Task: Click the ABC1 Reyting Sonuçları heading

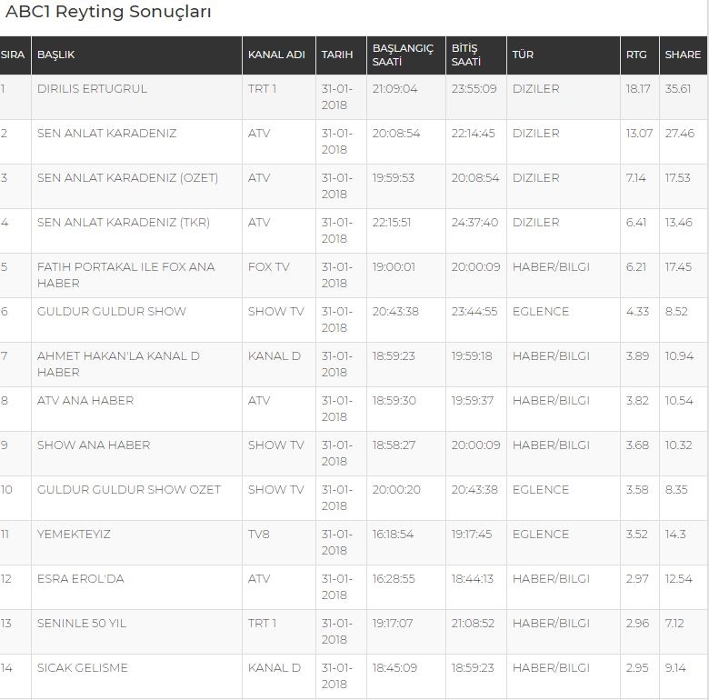Action: [x=108, y=13]
